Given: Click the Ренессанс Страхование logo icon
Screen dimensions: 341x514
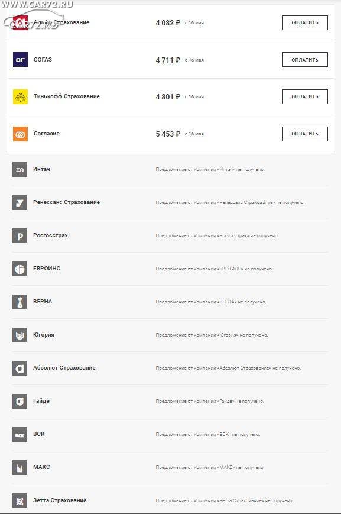Looking at the screenshot, I should 20,203.
